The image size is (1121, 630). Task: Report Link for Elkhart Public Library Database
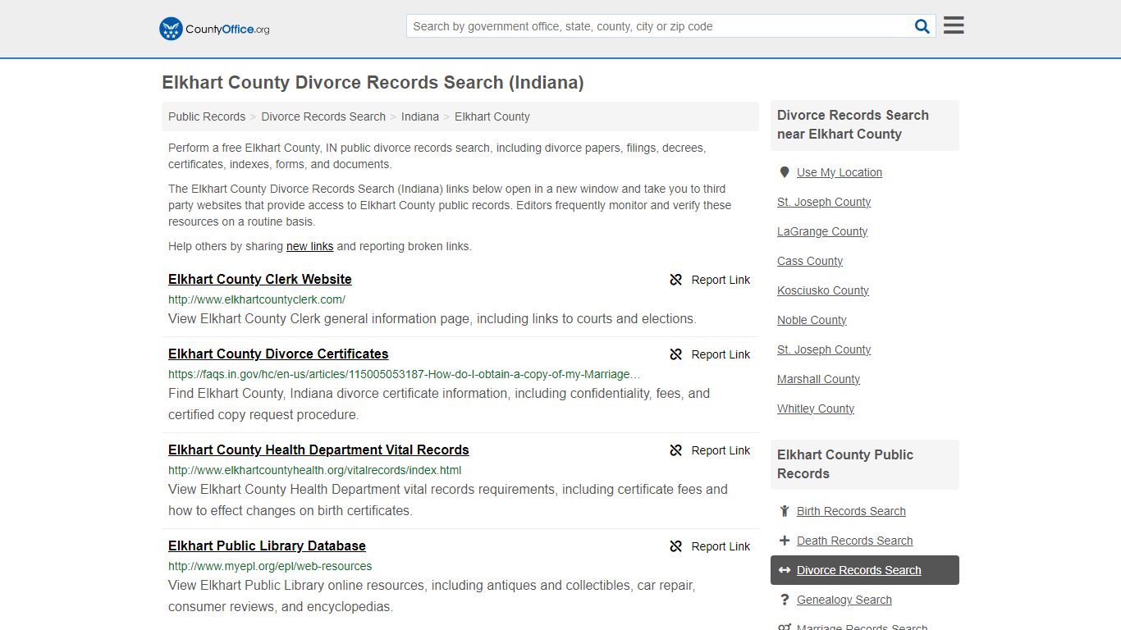click(710, 546)
